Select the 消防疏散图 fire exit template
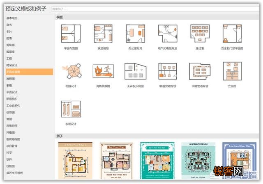Screen dimensions: 263x184 tap(103, 72)
